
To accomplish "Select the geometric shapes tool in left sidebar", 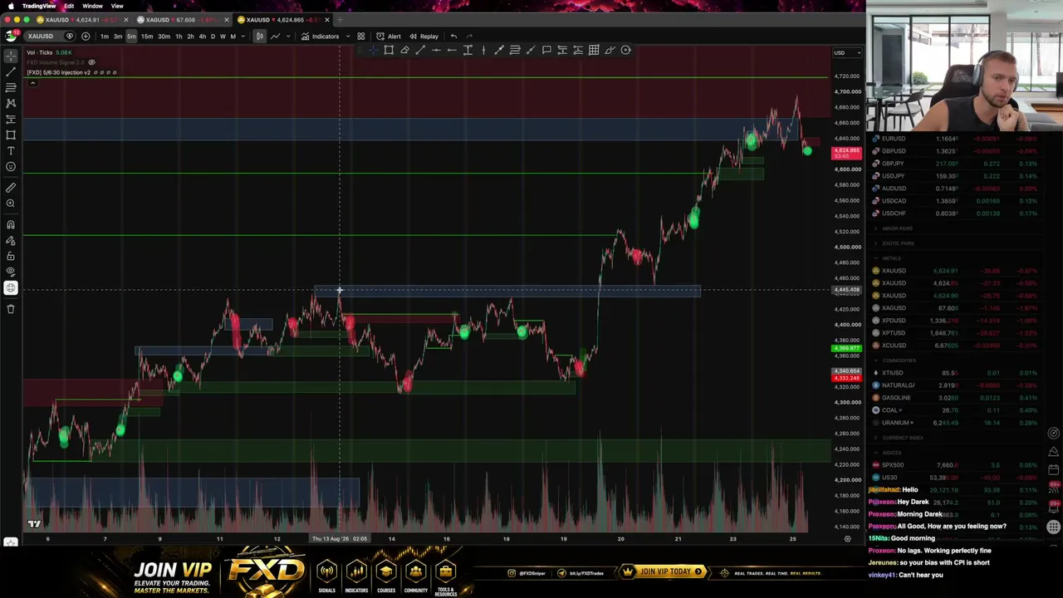I will coord(11,135).
